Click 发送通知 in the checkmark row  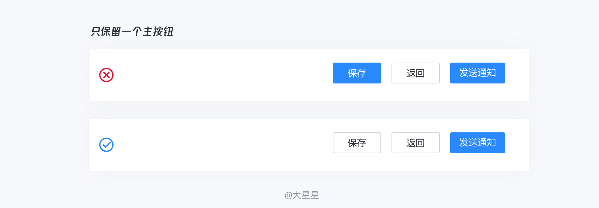[478, 143]
